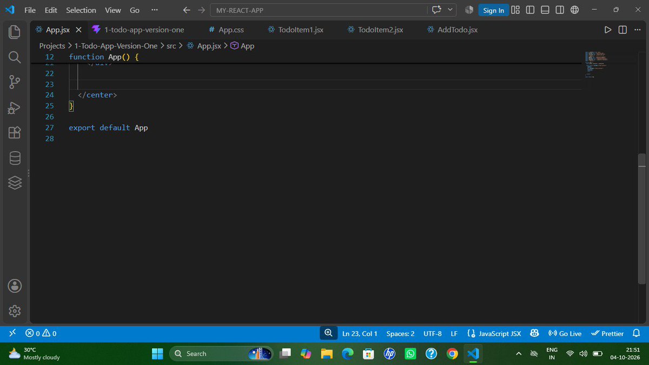The image size is (649, 365).
Task: Open the Search view in activity bar
Action: (x=15, y=57)
